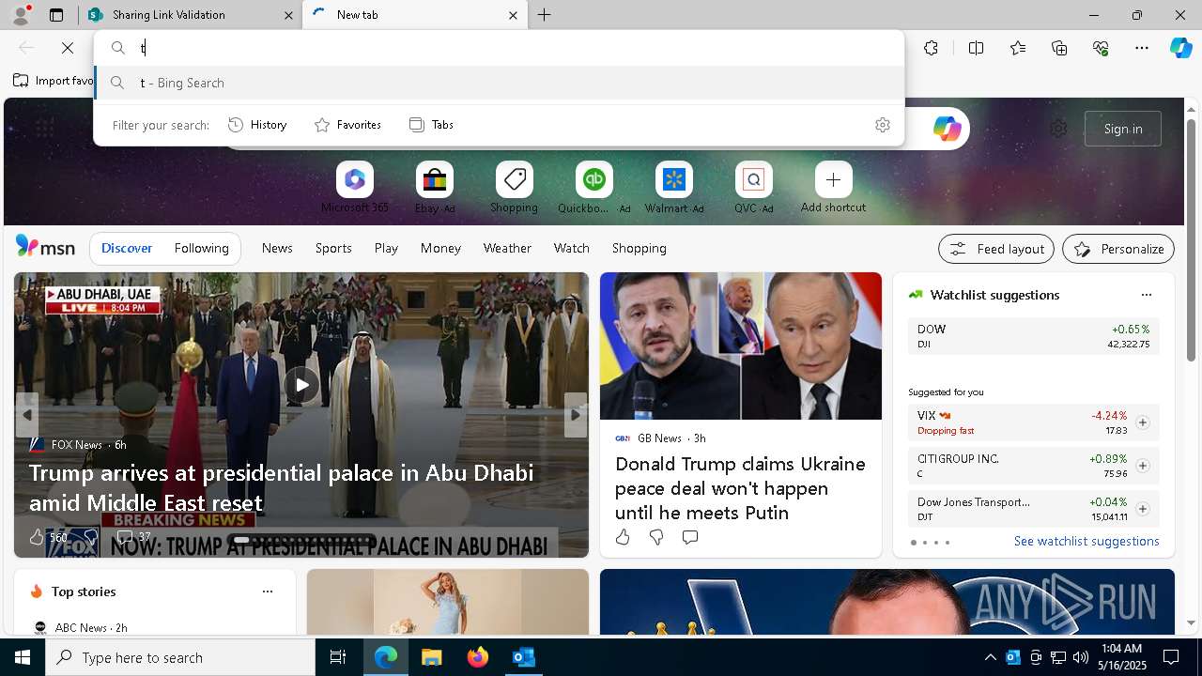Open the tab actions menu icon

(56, 15)
